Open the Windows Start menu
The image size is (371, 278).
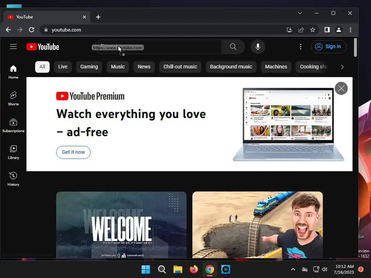146,269
